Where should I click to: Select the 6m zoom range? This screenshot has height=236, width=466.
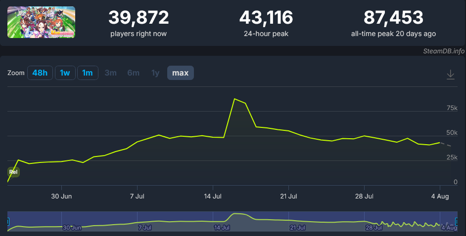pyautogui.click(x=133, y=73)
